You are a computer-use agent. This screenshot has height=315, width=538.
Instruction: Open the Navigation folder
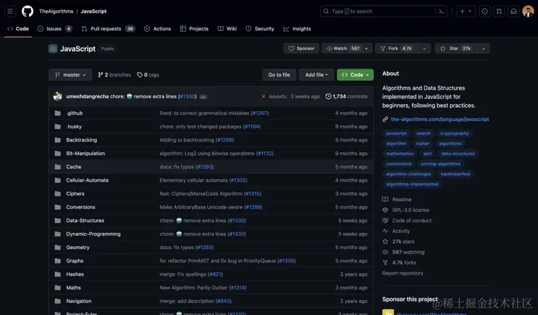click(79, 301)
